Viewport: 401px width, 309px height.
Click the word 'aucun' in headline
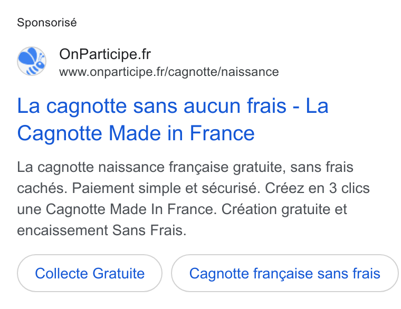point(212,106)
